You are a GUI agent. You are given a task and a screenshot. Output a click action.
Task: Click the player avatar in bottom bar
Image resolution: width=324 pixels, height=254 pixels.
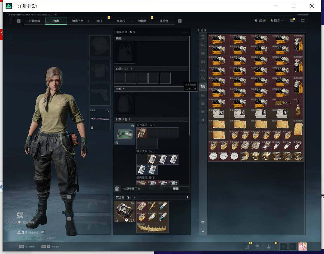pos(303,246)
